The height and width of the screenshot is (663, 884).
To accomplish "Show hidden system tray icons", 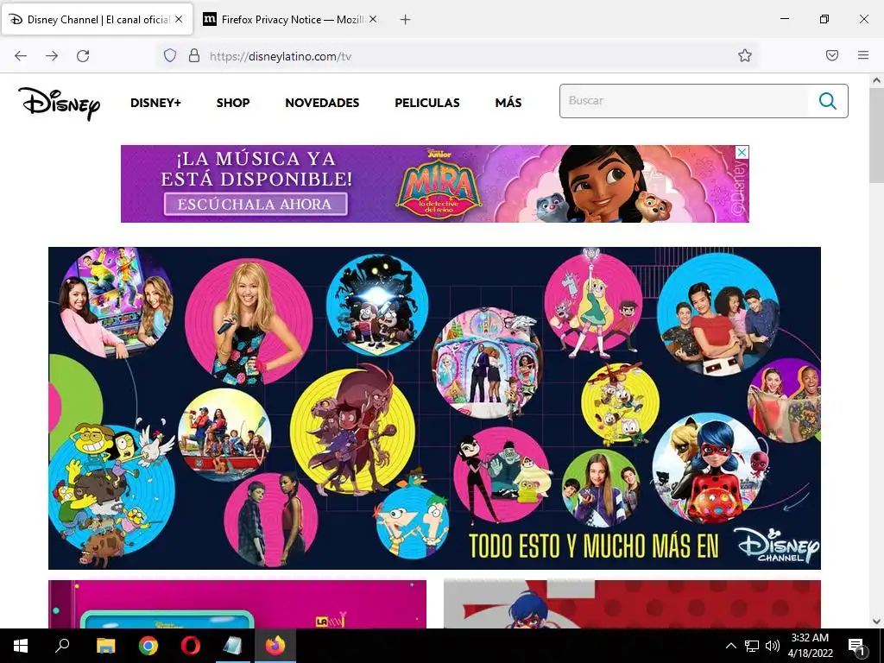I will (x=730, y=646).
